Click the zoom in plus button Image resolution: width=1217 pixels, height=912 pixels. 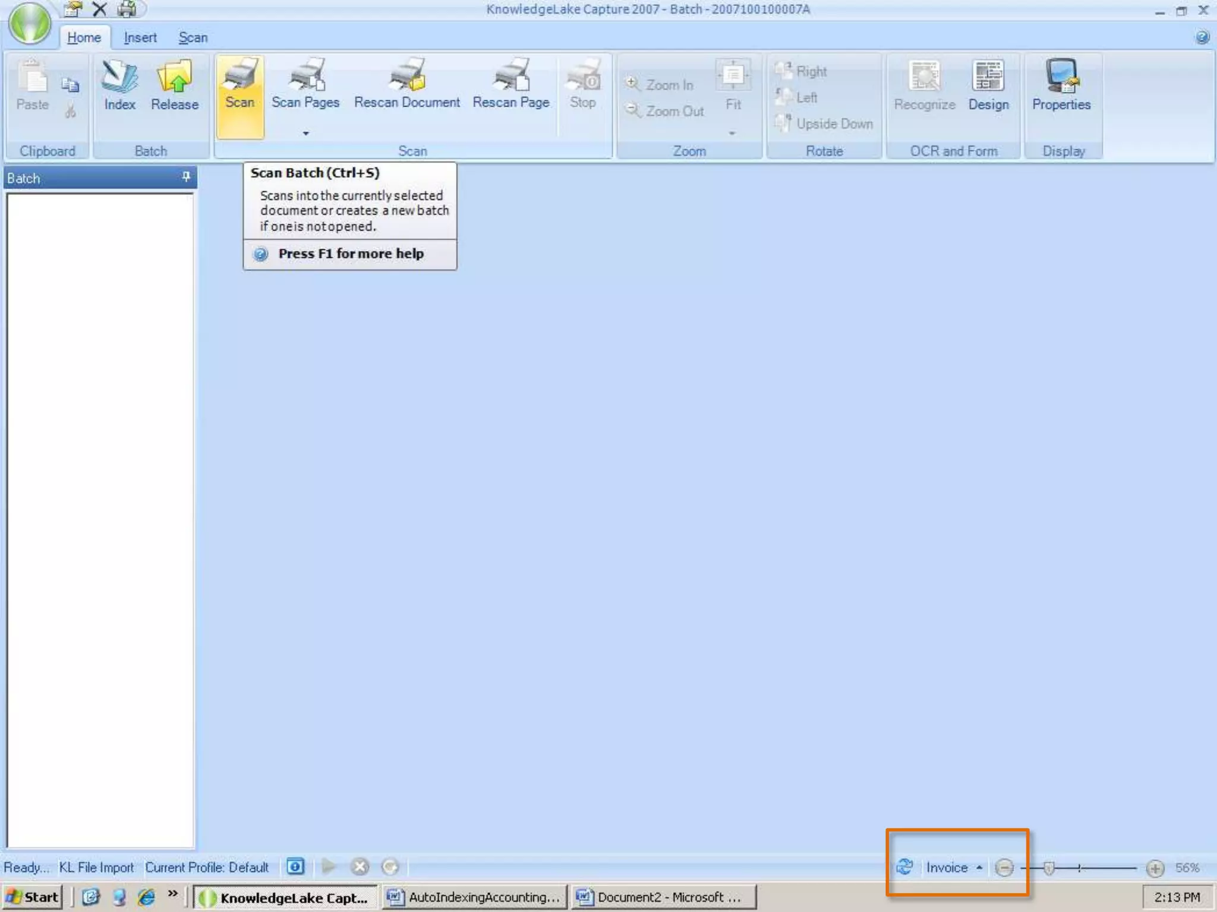click(1155, 869)
